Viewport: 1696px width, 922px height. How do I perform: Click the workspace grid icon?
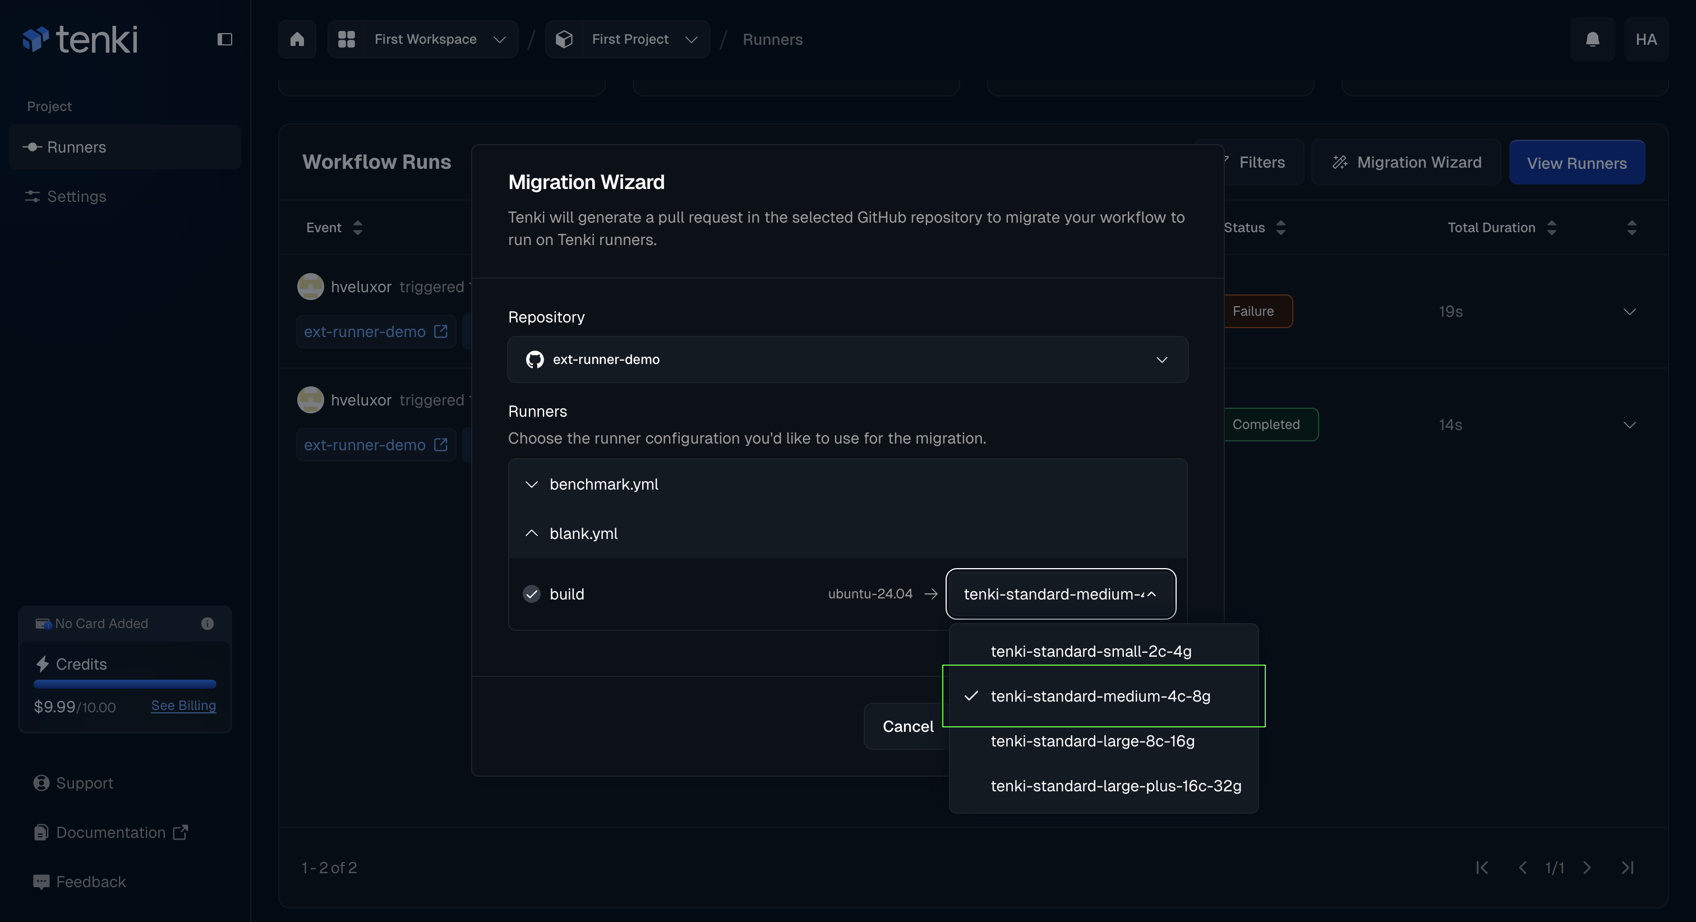coord(346,39)
